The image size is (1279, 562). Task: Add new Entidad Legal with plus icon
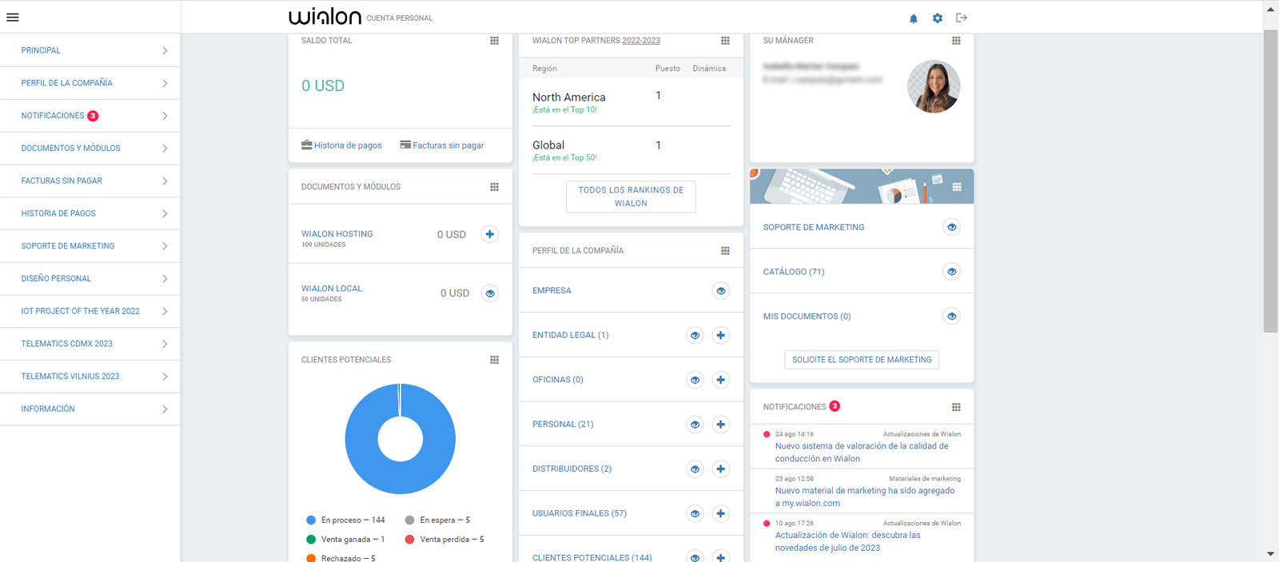click(721, 335)
